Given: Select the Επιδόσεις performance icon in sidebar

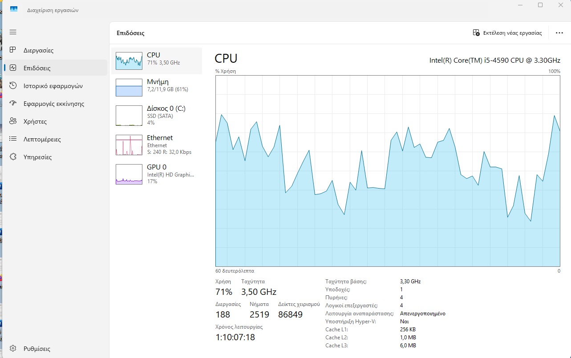Looking at the screenshot, I should pyautogui.click(x=13, y=68).
